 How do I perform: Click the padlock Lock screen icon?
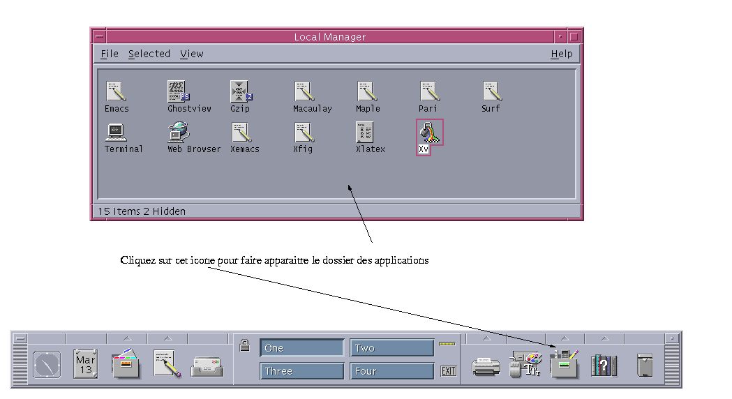[x=245, y=345]
